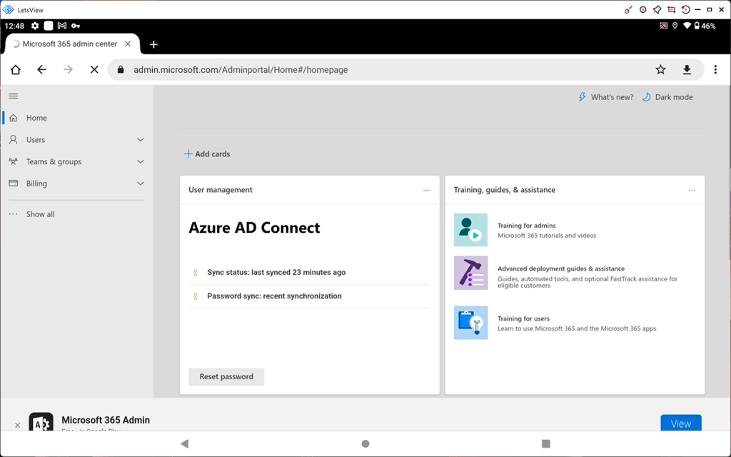The height and width of the screenshot is (457, 731).
Task: Click the Reset password button
Action: tap(226, 377)
